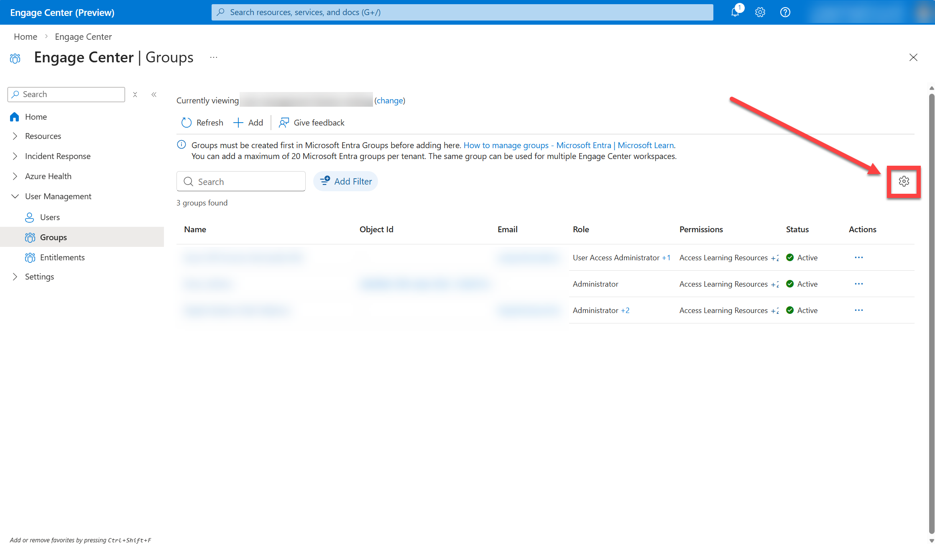This screenshot has height=544, width=935.
Task: Open How to manage groups documentation link
Action: [569, 145]
